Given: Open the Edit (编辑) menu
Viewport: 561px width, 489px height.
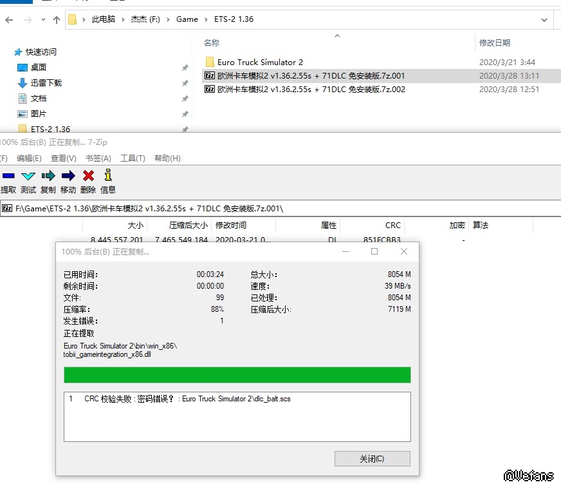Looking at the screenshot, I should [29, 158].
